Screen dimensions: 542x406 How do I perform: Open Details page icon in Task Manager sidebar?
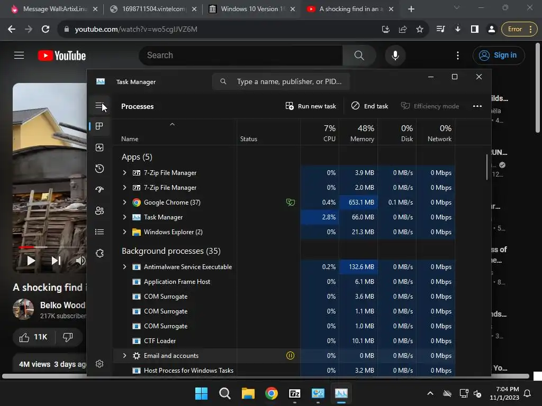click(100, 232)
